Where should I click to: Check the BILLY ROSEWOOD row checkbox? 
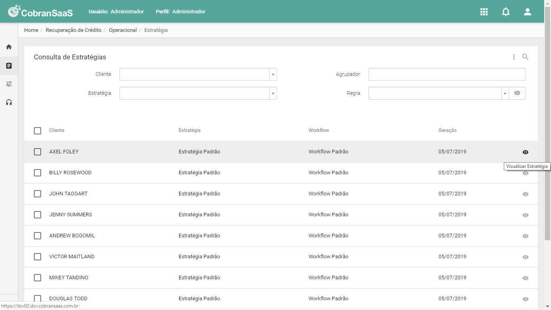tap(38, 173)
